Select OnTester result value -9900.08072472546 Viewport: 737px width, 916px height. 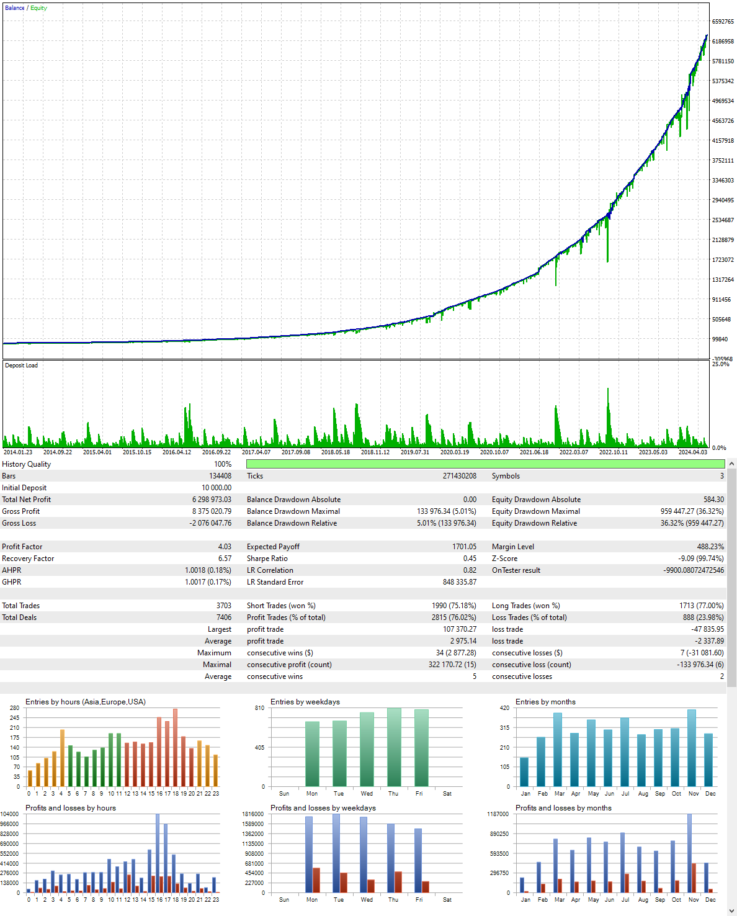click(694, 570)
